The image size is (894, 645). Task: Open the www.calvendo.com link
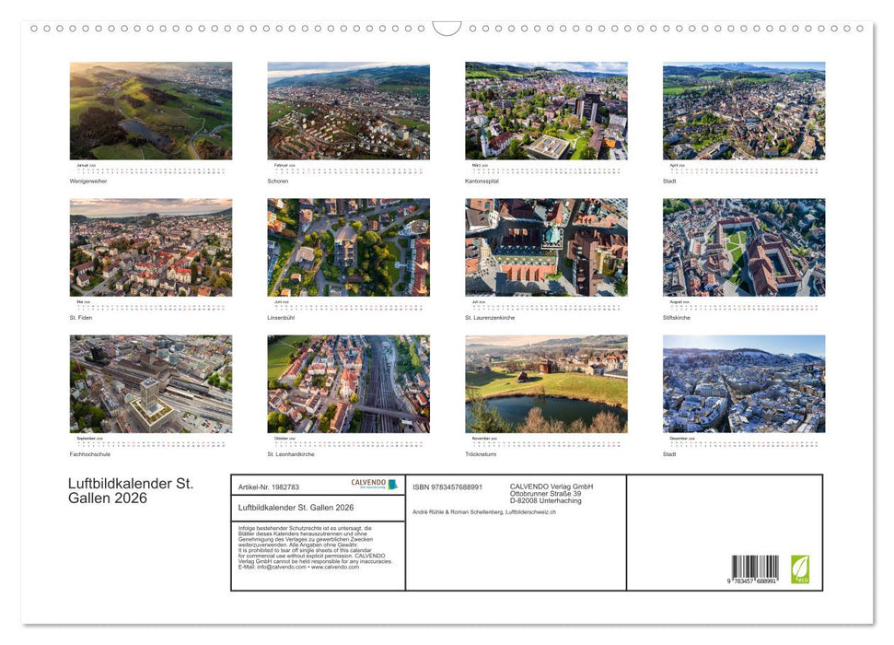pyautogui.click(x=339, y=567)
